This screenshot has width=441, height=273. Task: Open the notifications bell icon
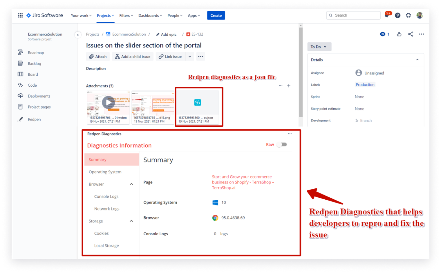pyautogui.click(x=387, y=15)
